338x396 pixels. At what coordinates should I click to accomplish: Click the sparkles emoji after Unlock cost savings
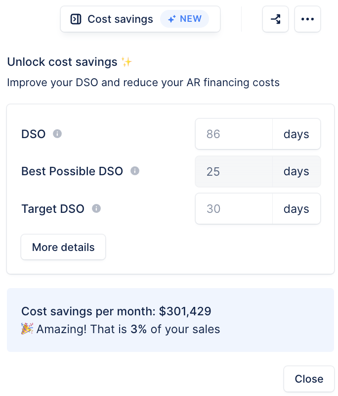(127, 62)
